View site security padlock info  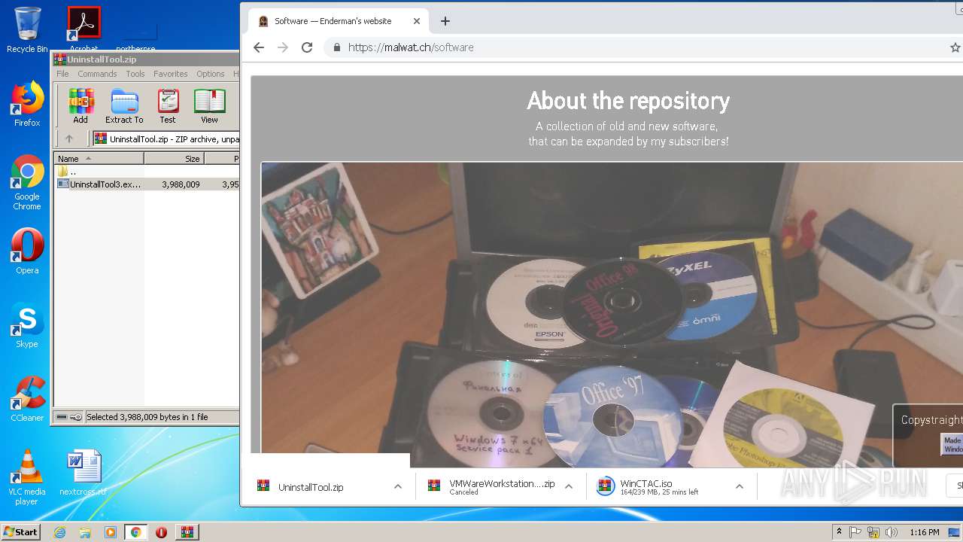[x=336, y=47]
